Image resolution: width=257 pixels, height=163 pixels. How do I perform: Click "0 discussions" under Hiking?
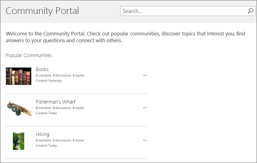62,140
